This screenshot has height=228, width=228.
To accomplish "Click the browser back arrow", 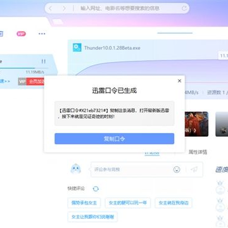I will (x=50, y=8).
